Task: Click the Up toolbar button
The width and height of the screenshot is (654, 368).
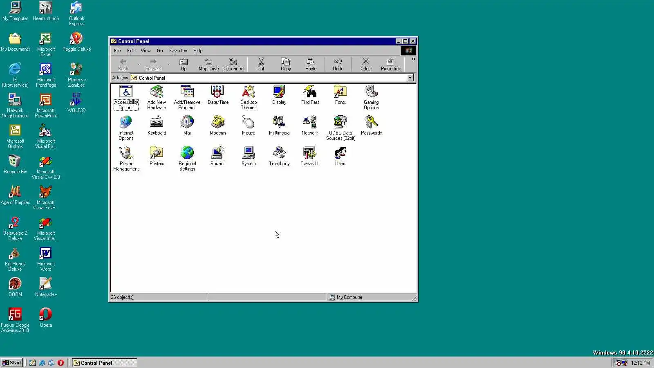Action: pyautogui.click(x=184, y=64)
